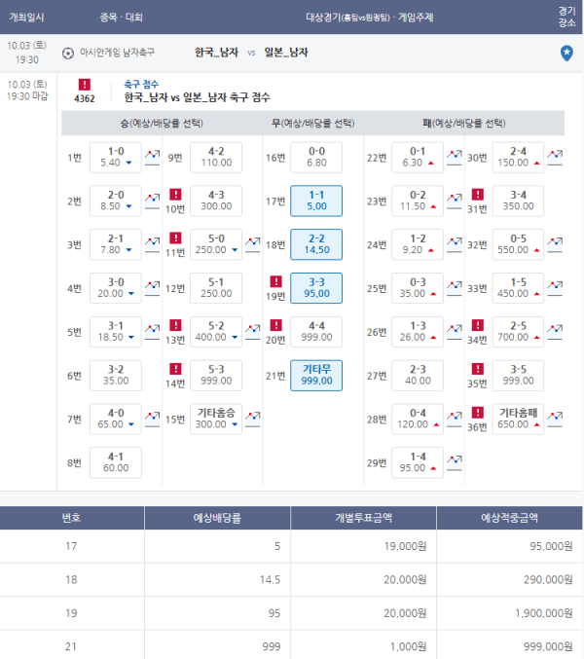The image size is (584, 659).
Task: Select the 4-3 score at 300.00
Action: tap(216, 201)
